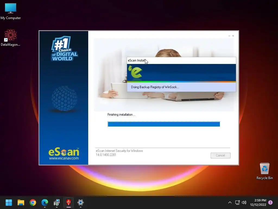Click the version number 14.0.1400.2281
Image resolution: width=278 pixels, height=209 pixels.
click(106, 155)
